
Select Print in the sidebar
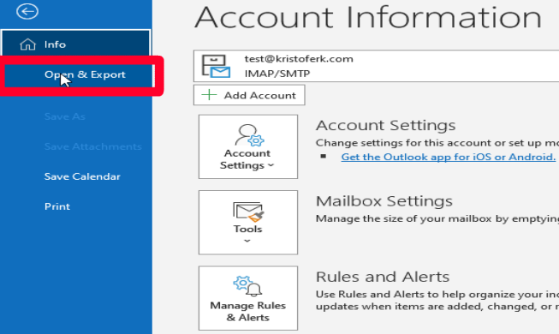click(x=57, y=206)
